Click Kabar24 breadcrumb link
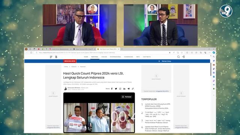 coord(74,67)
